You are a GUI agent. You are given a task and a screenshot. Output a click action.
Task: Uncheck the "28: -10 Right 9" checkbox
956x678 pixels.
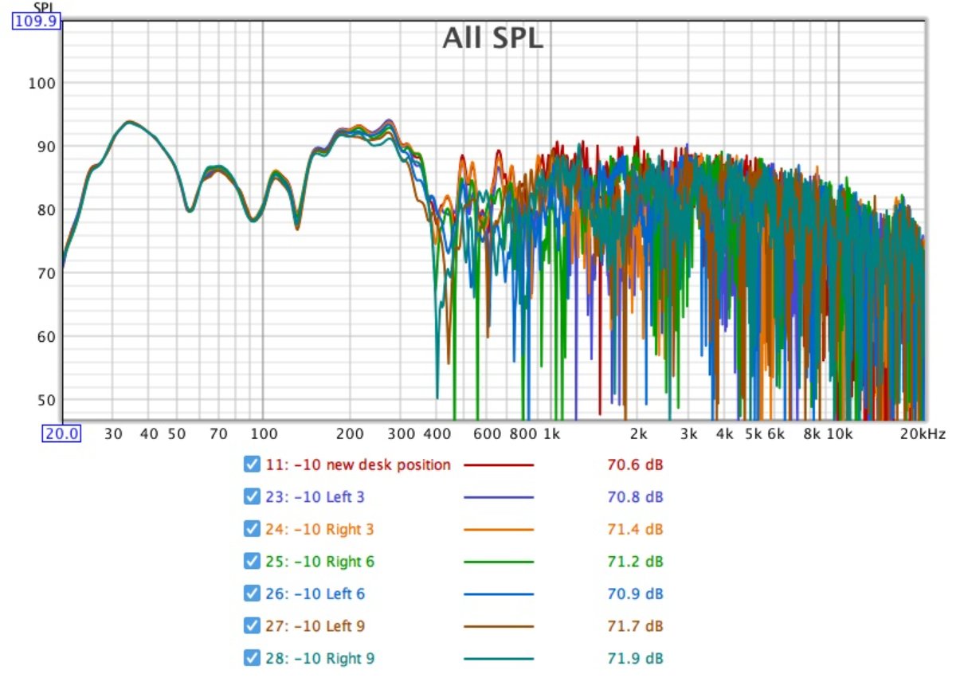point(253,658)
